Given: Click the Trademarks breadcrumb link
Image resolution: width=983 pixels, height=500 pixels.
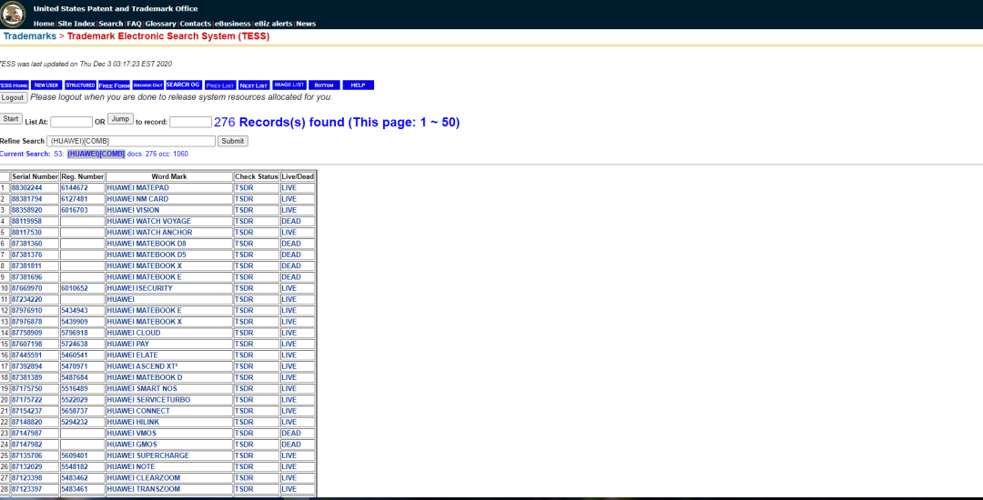Looking at the screenshot, I should pos(28,36).
